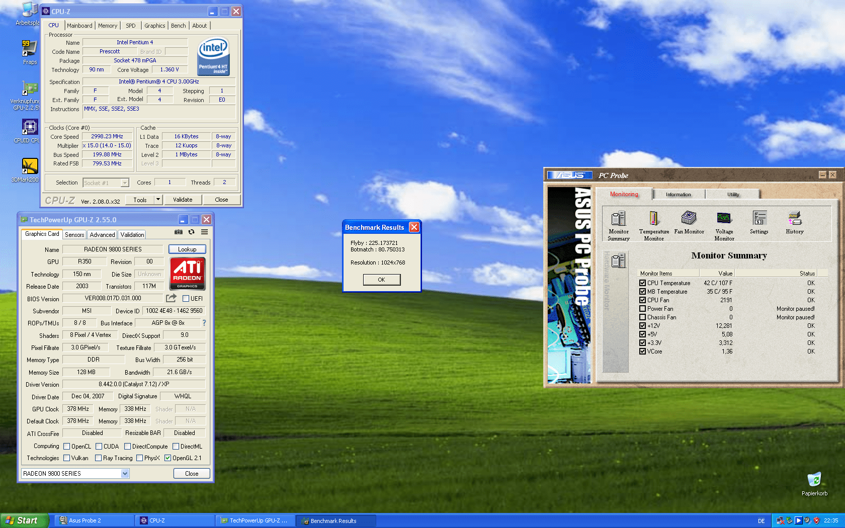
Task: Click OK in Benchmark Results dialog
Action: (x=382, y=280)
